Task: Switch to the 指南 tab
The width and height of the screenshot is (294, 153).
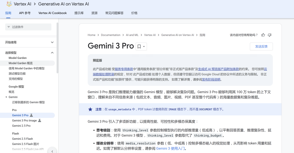Action: pyautogui.click(x=8, y=13)
